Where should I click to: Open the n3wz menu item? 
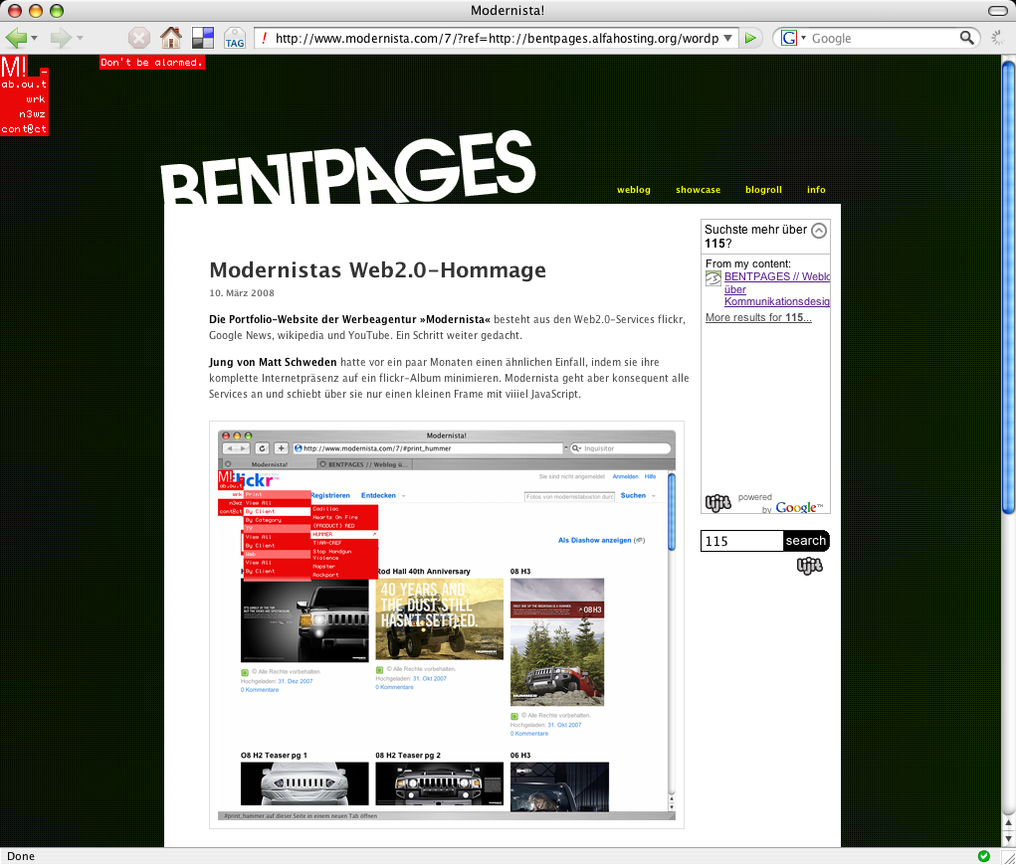[x=32, y=114]
